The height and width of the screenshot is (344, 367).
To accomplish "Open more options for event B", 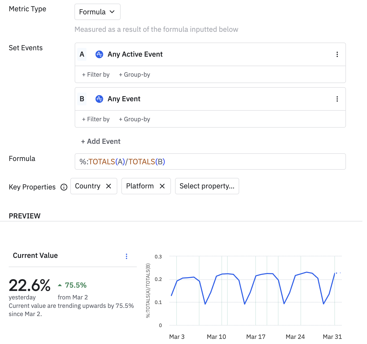I will 337,99.
